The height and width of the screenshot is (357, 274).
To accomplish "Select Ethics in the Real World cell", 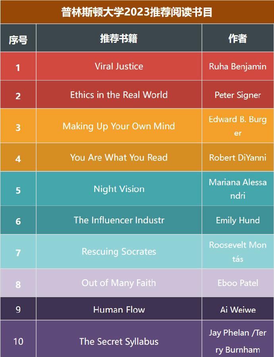I will [119, 95].
